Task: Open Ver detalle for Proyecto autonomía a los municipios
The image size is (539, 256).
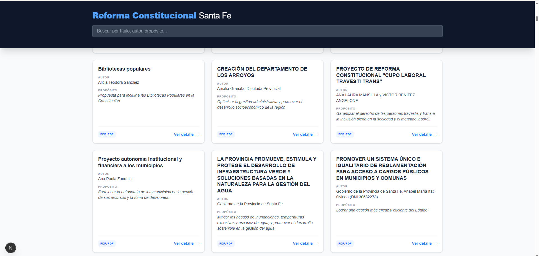Action: [x=186, y=243]
